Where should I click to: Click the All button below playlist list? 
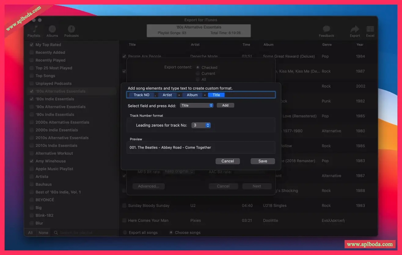coord(31,233)
